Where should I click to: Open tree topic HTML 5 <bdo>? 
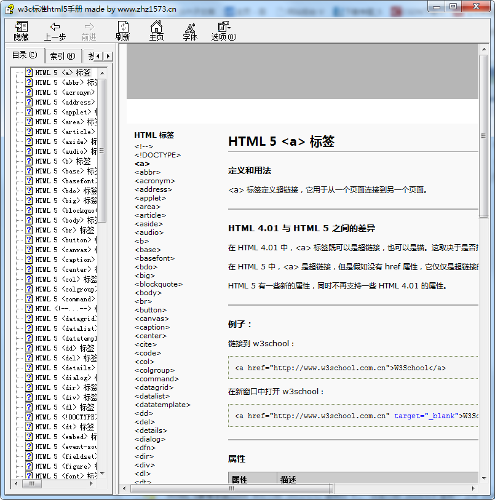tap(65, 191)
